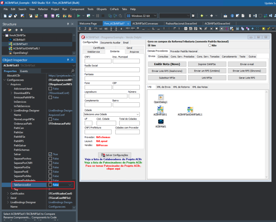Select the Não radio button
276x222 pixels.
(x=210, y=45)
